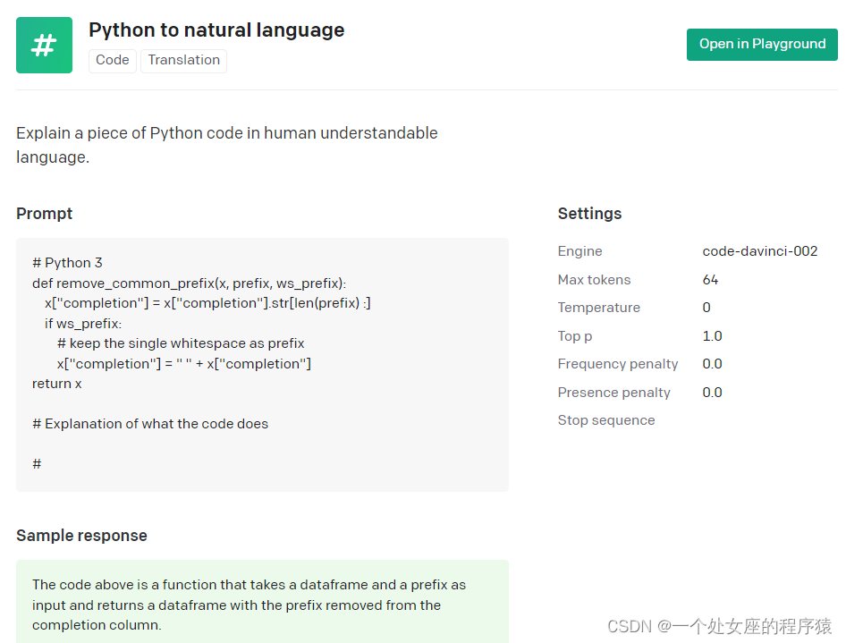Click the example description paragraph
Viewport: 846px width, 643px height.
point(226,145)
